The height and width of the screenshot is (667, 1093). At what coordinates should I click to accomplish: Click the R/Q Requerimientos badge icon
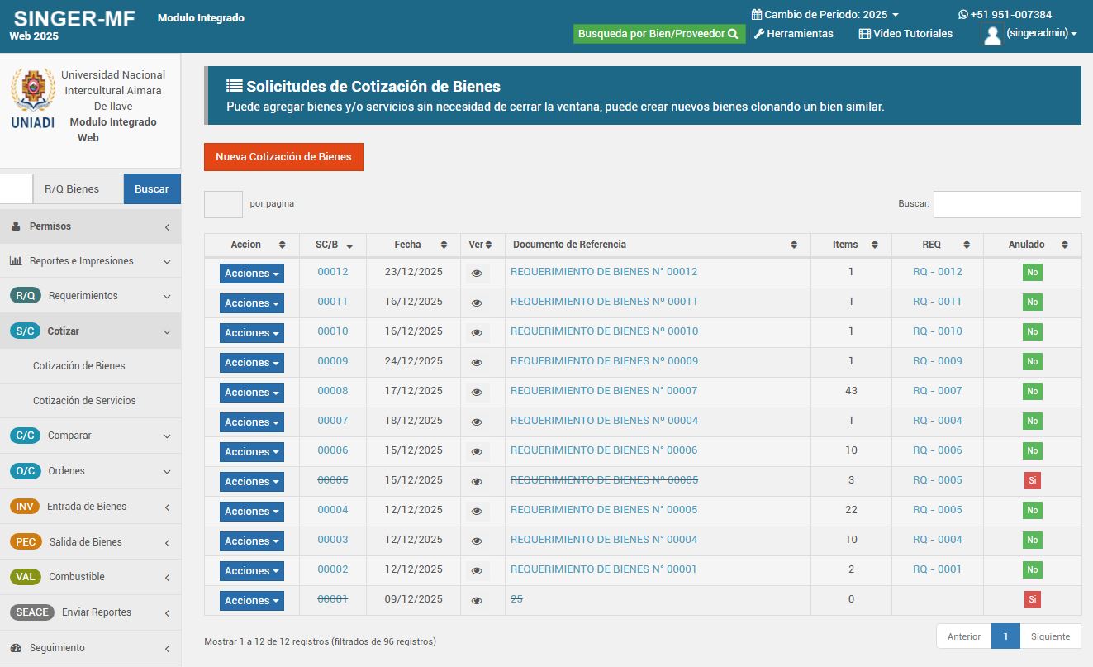[25, 296]
